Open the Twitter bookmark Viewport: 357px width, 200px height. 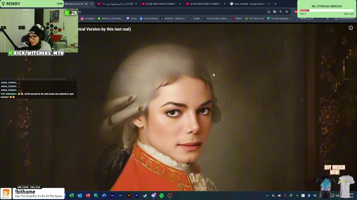pos(194,19)
